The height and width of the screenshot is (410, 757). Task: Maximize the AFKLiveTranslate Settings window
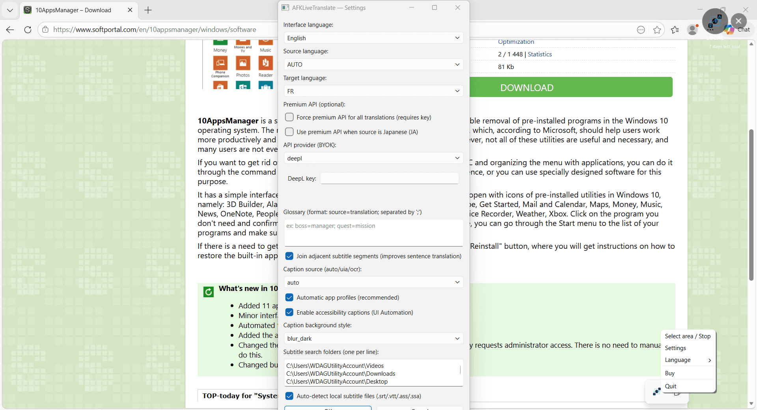[434, 7]
